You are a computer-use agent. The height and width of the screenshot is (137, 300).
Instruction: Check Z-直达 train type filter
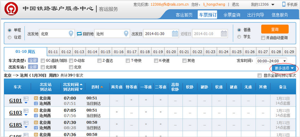pos(99,61)
